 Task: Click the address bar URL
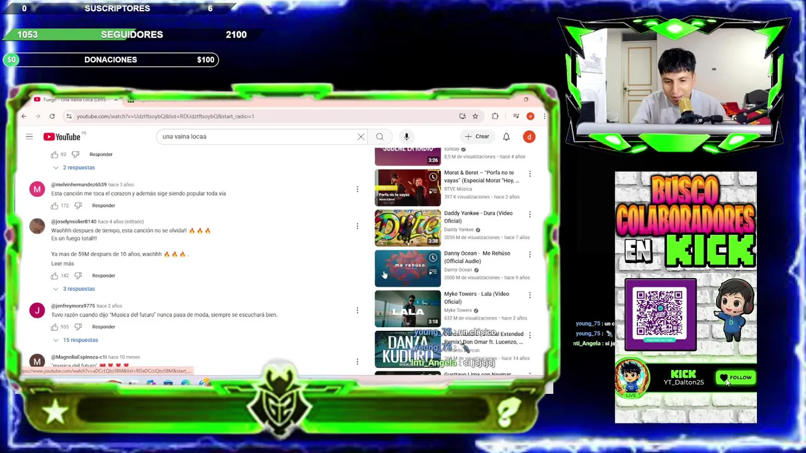166,116
